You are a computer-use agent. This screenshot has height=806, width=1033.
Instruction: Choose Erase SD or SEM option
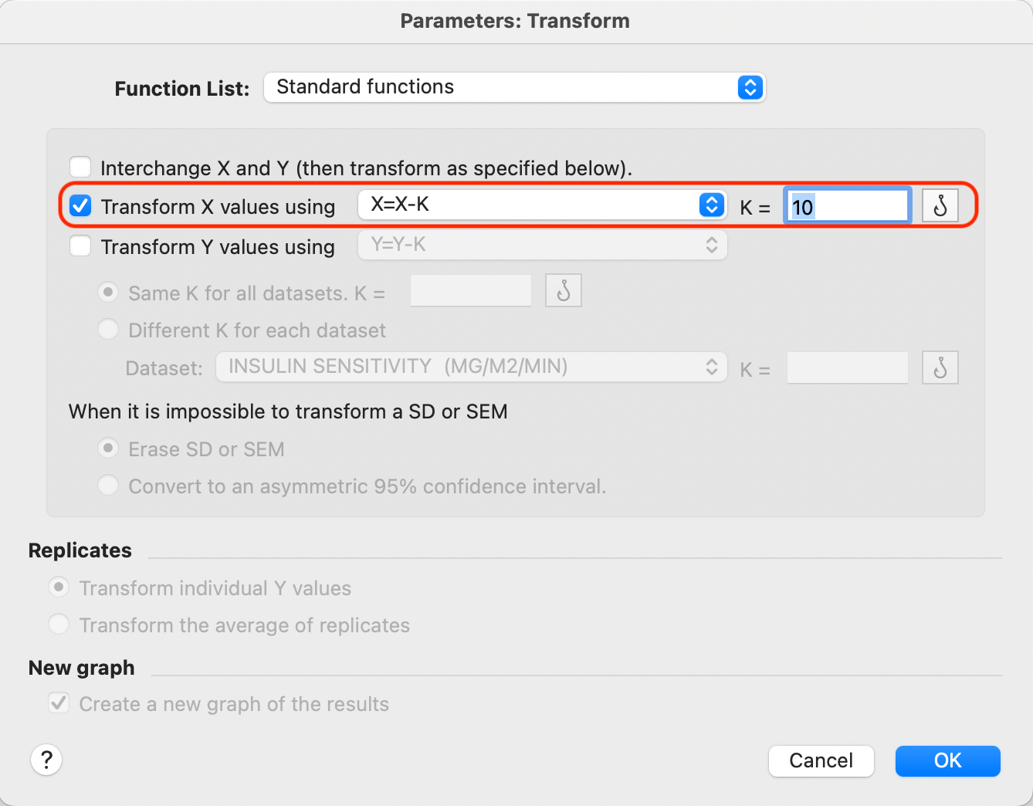(108, 449)
